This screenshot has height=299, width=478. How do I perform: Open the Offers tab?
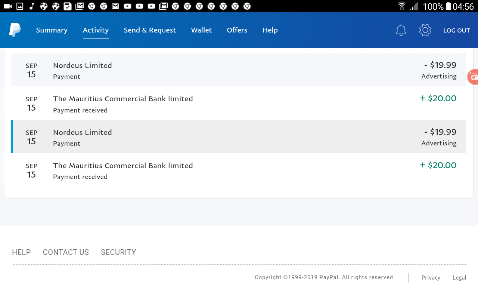click(x=237, y=30)
